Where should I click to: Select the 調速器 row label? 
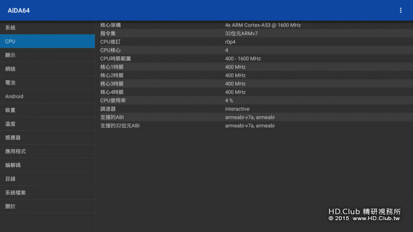[x=108, y=109]
